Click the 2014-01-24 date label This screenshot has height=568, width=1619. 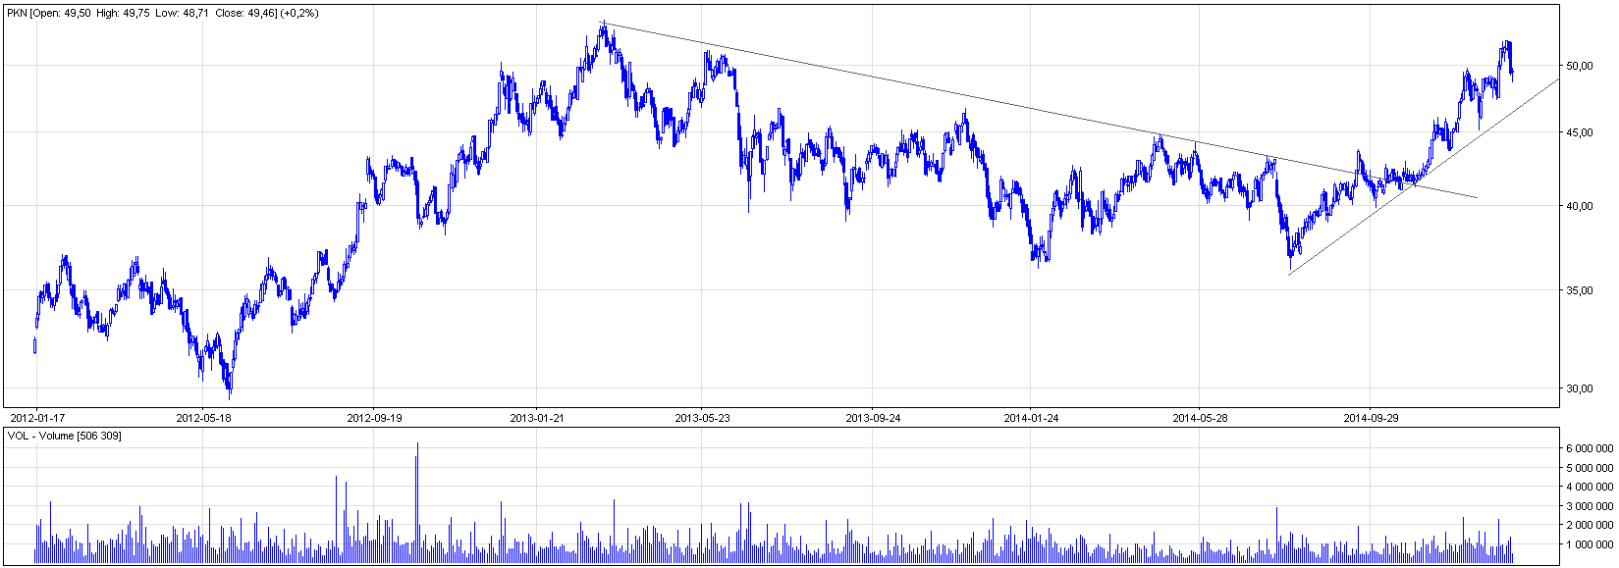[1031, 417]
